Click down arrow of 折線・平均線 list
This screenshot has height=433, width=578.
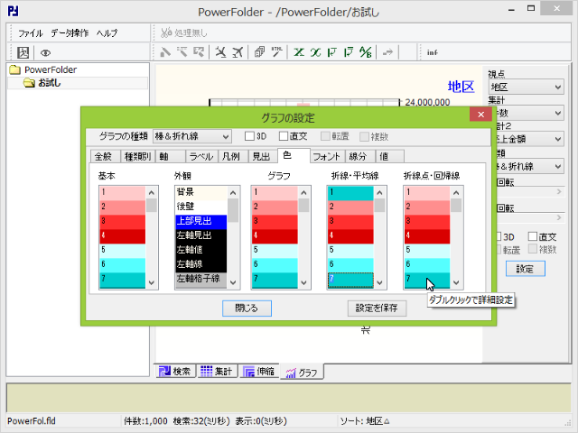(x=379, y=282)
